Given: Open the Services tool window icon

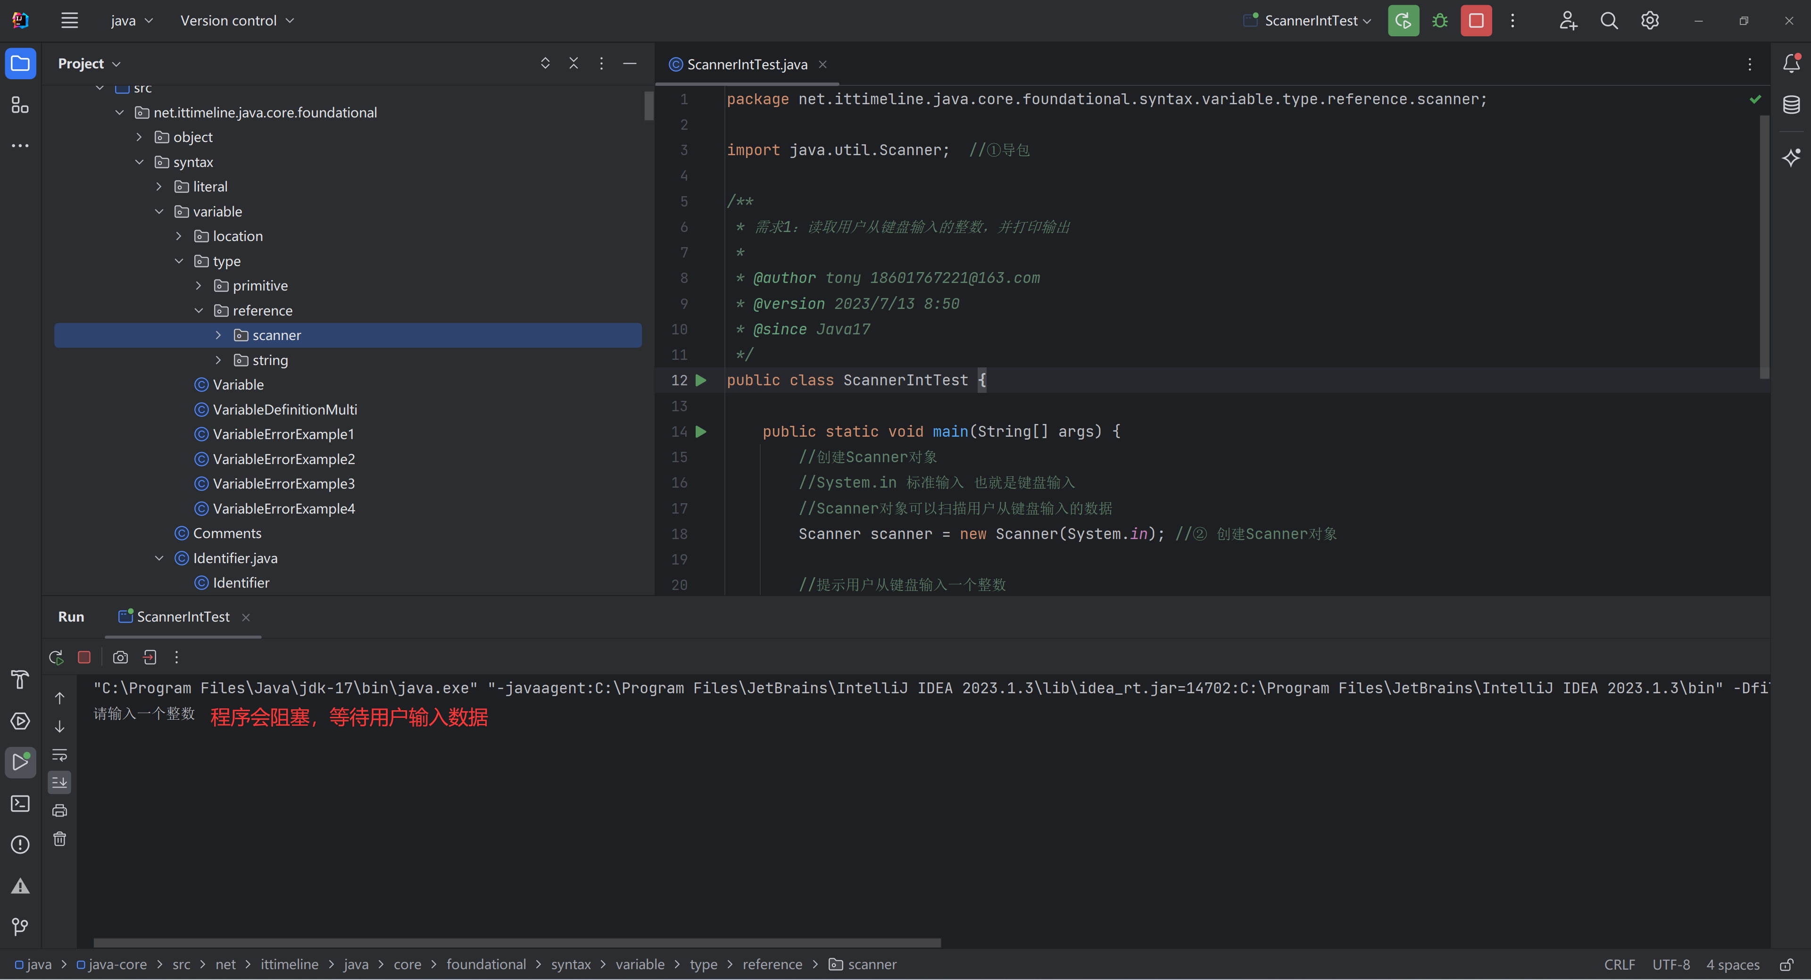Looking at the screenshot, I should coord(20,721).
